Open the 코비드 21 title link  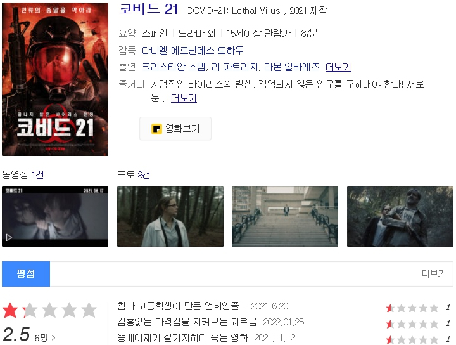149,9
